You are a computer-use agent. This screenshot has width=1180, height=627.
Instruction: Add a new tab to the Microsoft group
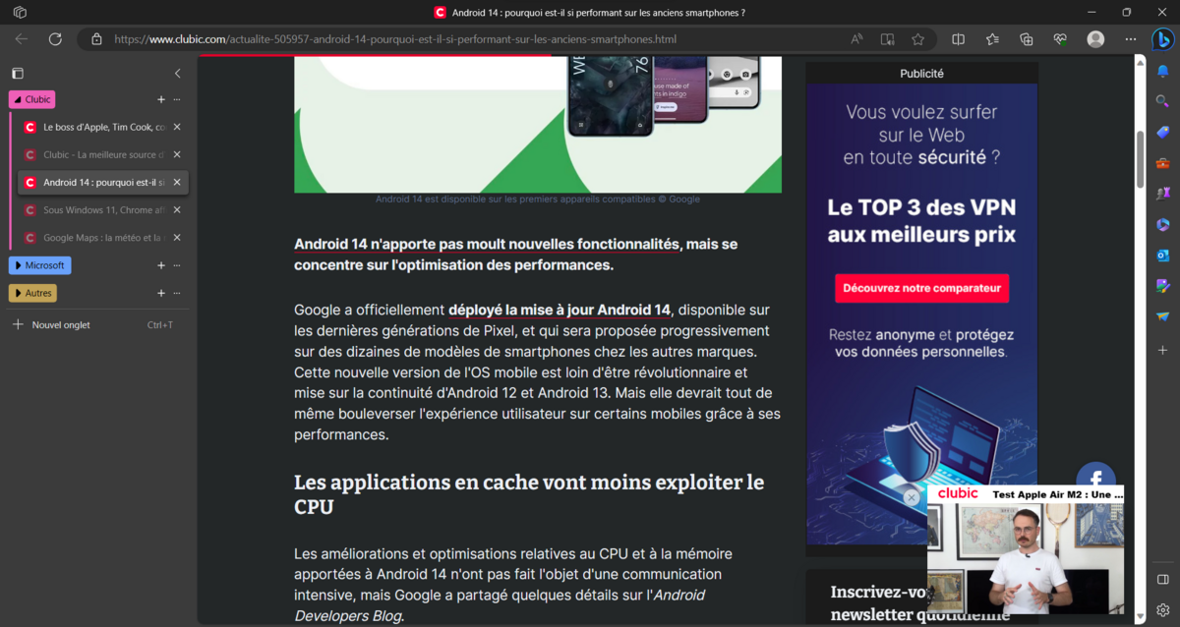click(161, 265)
